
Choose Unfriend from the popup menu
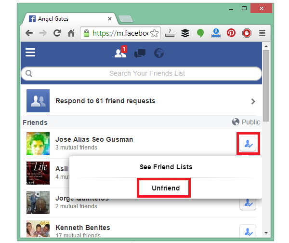click(166, 188)
